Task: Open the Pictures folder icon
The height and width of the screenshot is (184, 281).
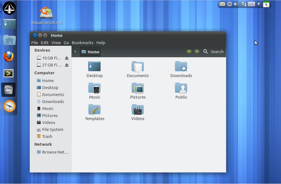Action: 138,89
